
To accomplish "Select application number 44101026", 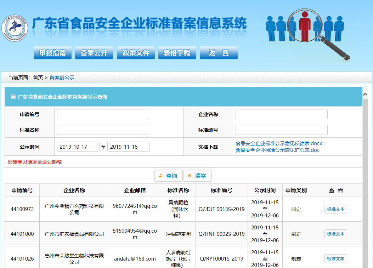I will [22, 259].
